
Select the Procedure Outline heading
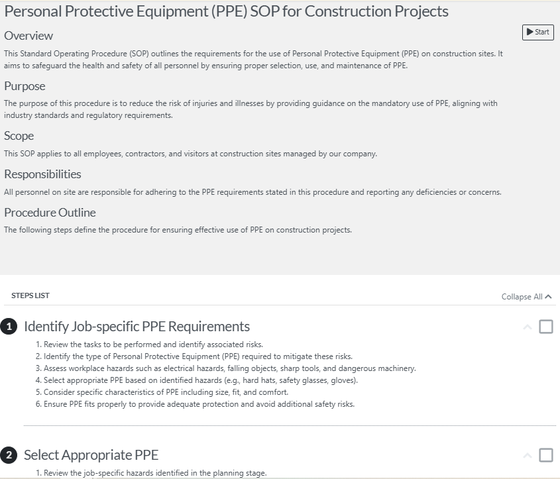pos(50,213)
